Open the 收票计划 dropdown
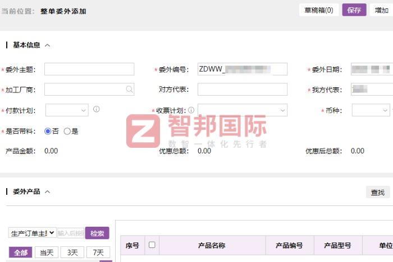Viewport: 393px width, 262px height. click(x=243, y=110)
